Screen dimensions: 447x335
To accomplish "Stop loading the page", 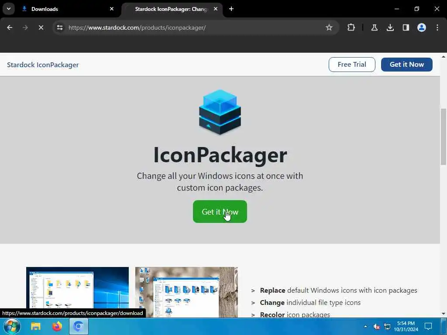I will pos(41,27).
